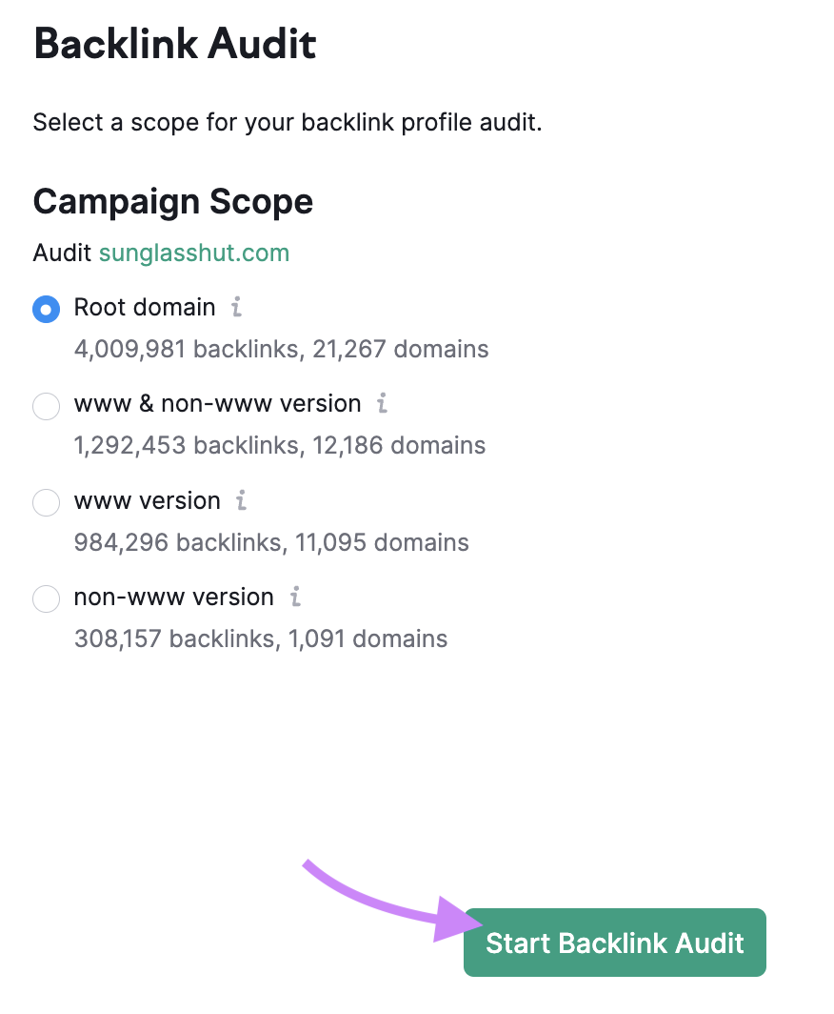
Task: Select the Root domain radio circle
Action: click(x=47, y=309)
